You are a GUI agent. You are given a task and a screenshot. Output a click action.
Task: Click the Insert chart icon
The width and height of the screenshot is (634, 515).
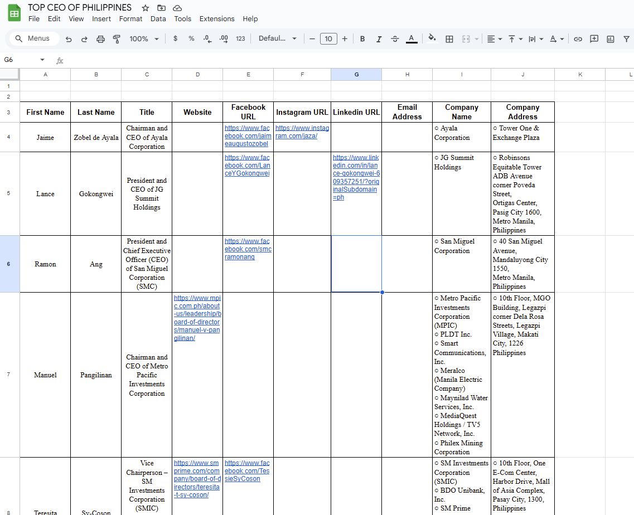[611, 39]
